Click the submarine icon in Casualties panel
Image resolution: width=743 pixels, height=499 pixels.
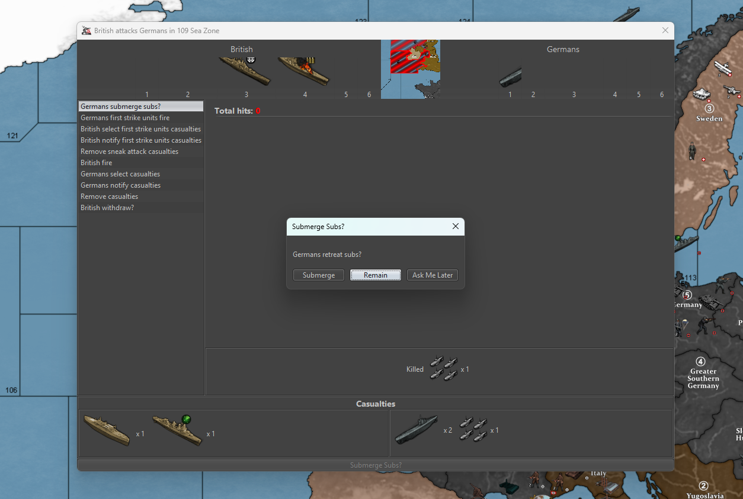[416, 430]
